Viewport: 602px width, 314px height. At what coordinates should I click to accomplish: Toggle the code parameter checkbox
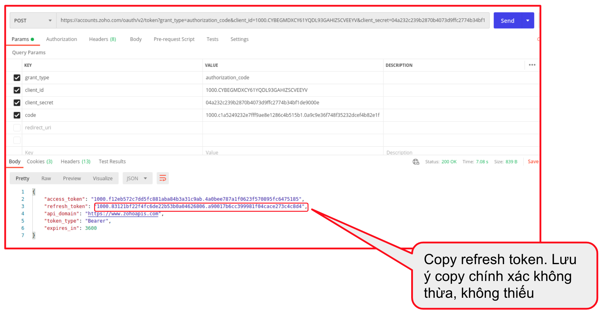[17, 115]
